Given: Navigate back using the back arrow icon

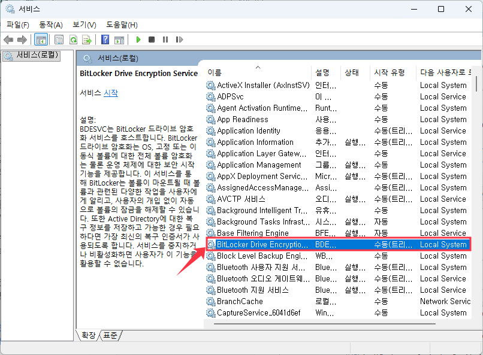Looking at the screenshot, I should pos(8,40).
